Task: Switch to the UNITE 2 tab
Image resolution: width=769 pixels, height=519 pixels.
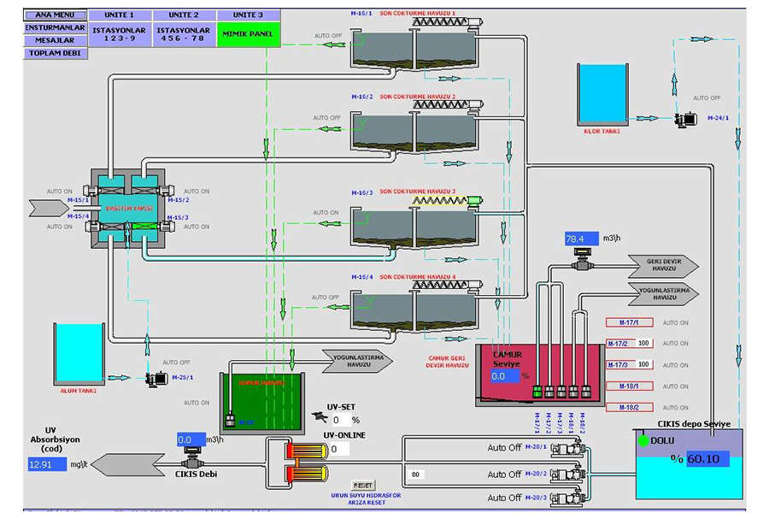Action: [184, 15]
